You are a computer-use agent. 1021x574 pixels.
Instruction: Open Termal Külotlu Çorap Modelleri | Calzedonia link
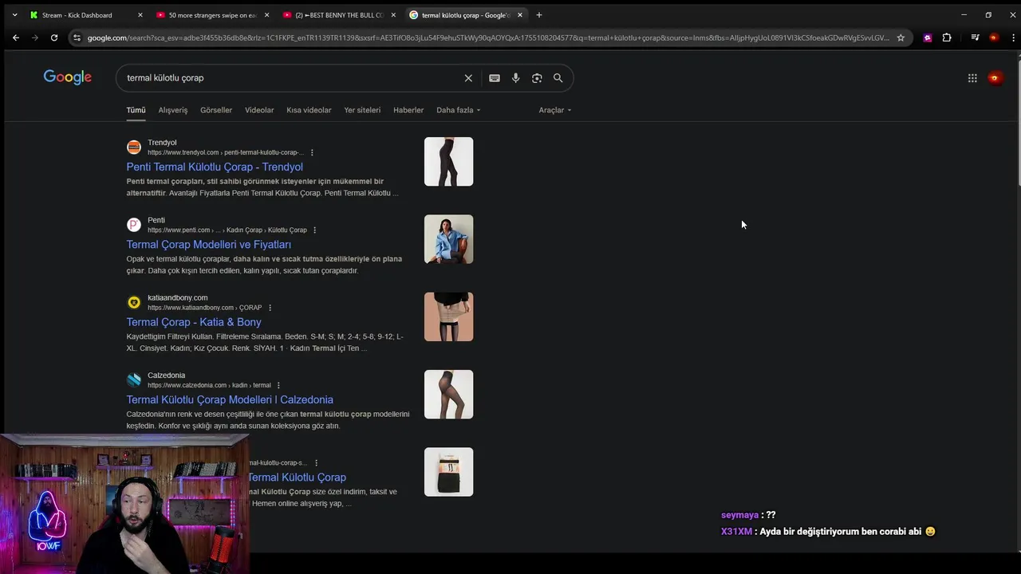230,399
